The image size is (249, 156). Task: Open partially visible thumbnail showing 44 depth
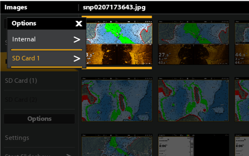click(x=242, y=43)
